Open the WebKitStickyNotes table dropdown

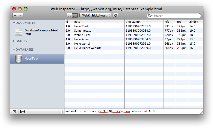[x=96, y=16]
